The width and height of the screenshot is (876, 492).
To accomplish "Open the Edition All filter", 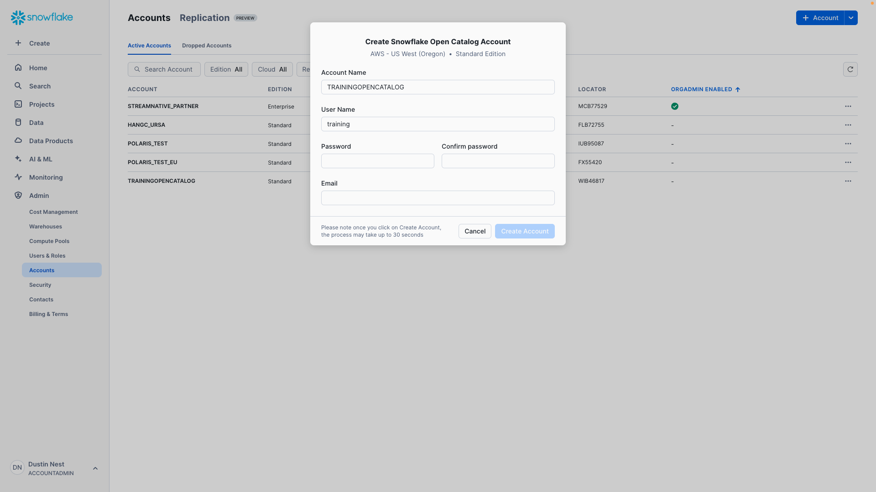I will 226,69.
